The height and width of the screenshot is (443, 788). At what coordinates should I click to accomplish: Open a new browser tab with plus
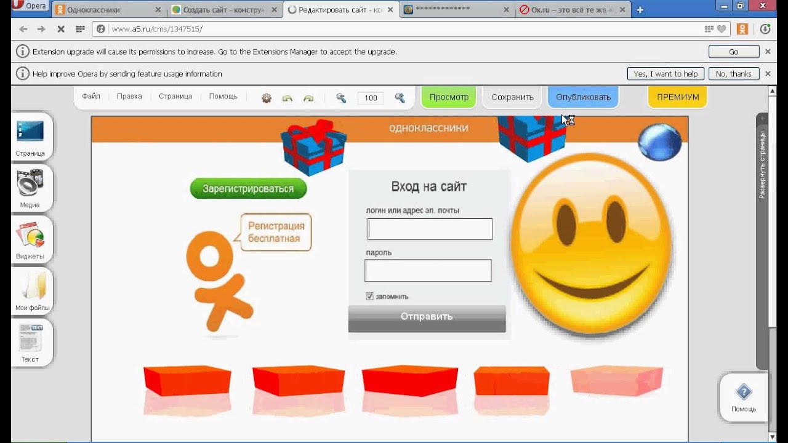click(x=640, y=10)
